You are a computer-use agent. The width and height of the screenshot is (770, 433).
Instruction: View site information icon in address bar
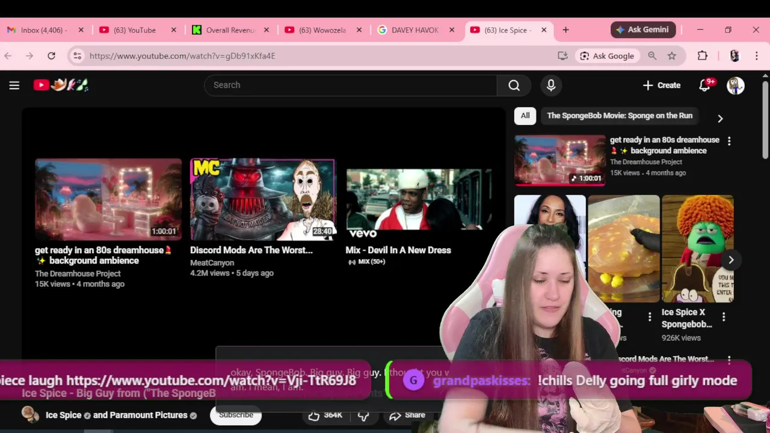click(x=77, y=56)
